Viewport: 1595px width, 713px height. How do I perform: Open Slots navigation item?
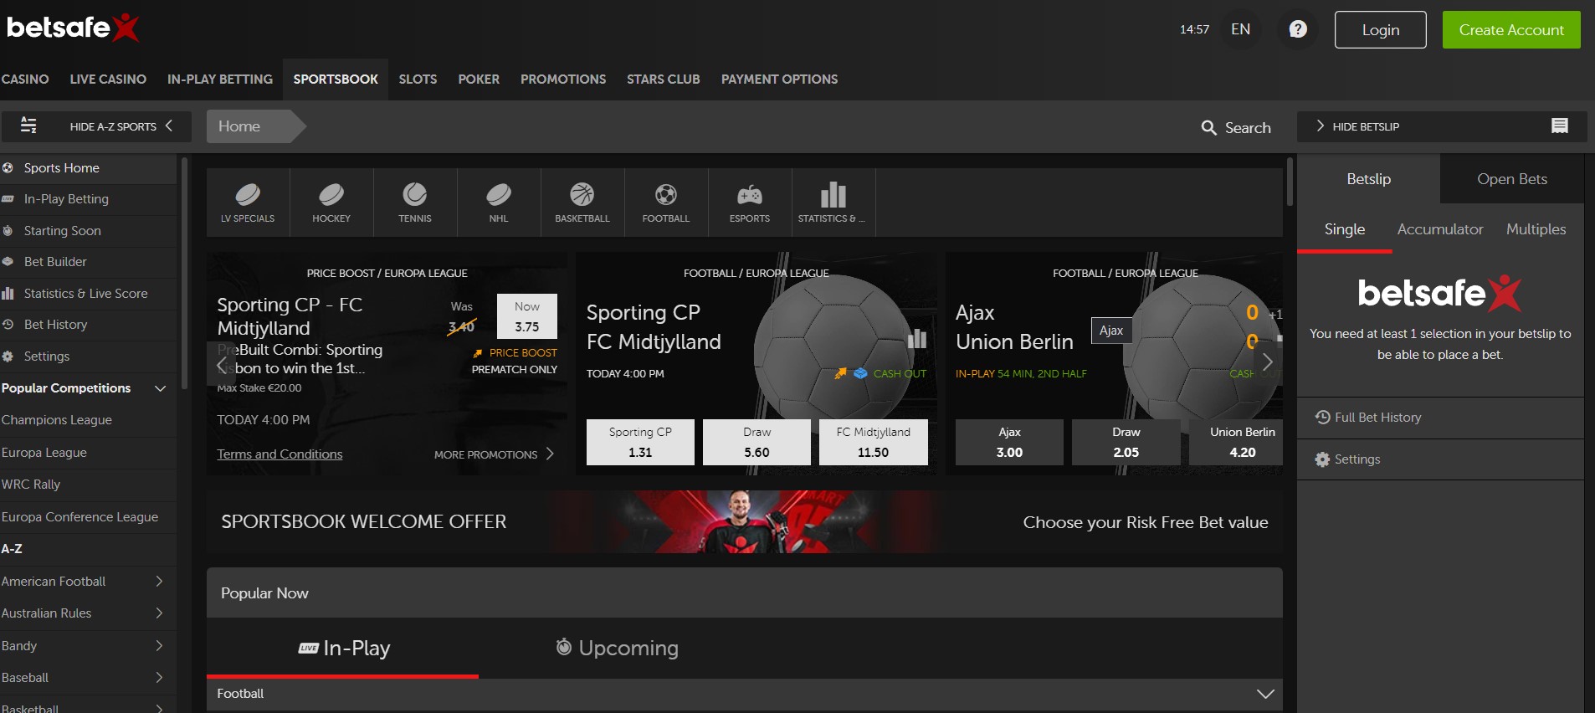tap(418, 80)
